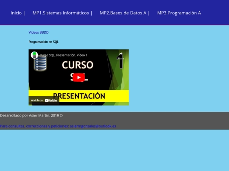The height and width of the screenshot is (171, 229).
Task: Open MP1.Sistemas Informáticos menu item
Action: tap(61, 13)
